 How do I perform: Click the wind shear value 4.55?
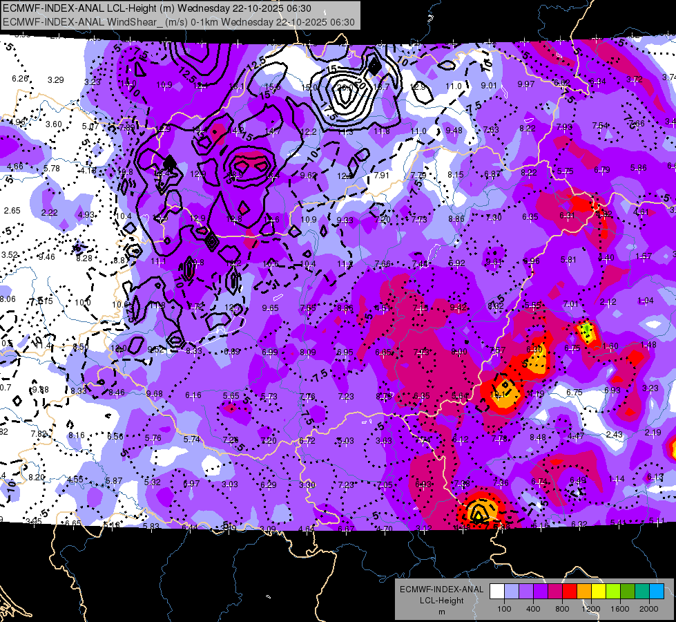coord(75,479)
